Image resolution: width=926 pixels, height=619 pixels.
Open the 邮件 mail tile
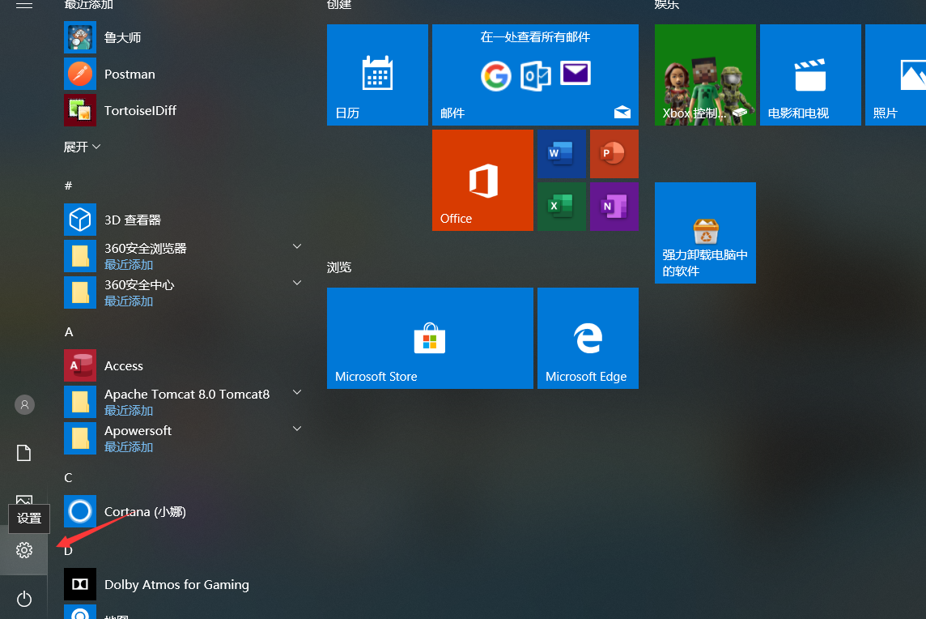[x=535, y=75]
